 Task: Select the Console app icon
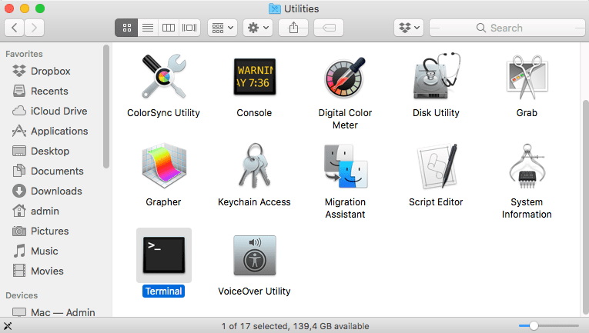click(x=255, y=76)
